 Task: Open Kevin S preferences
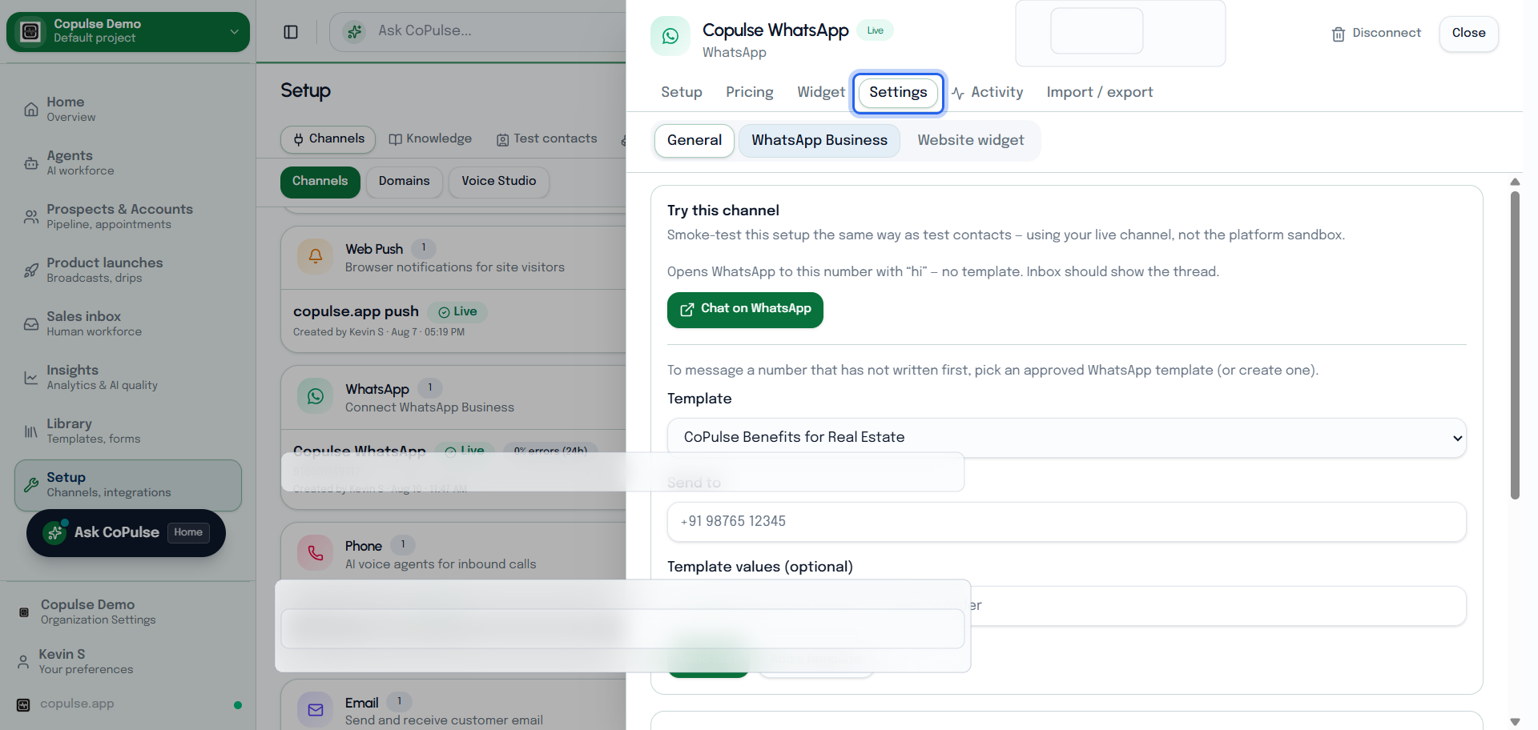[x=128, y=661]
